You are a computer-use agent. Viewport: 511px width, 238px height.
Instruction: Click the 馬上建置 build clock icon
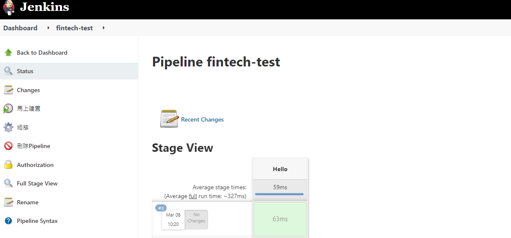8,108
